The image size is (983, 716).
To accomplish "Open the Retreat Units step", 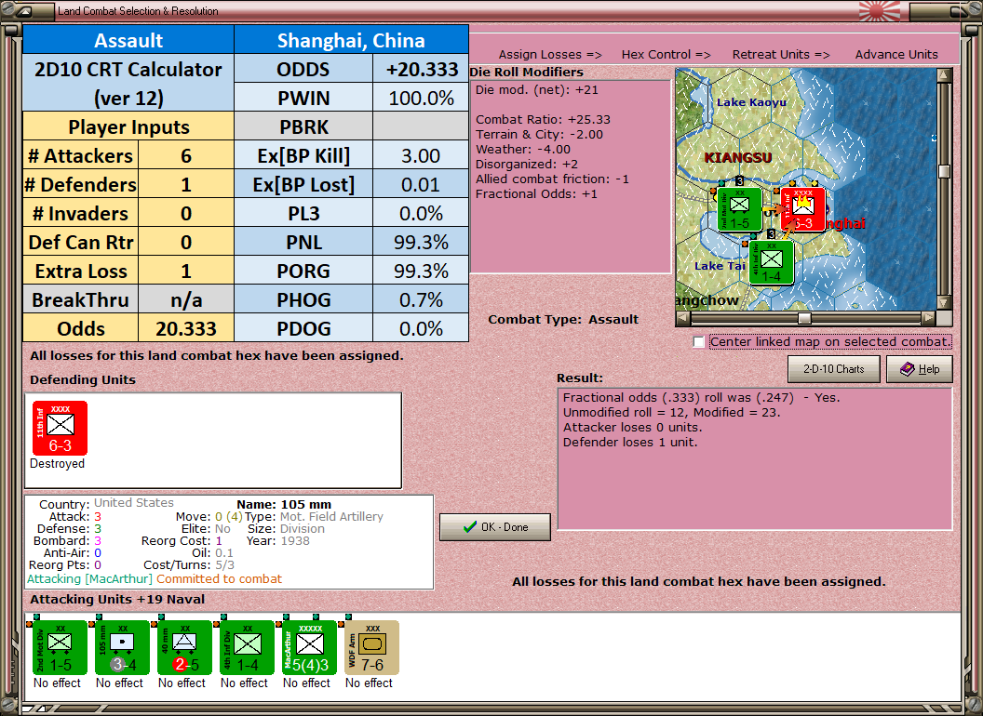I will pyautogui.click(x=780, y=55).
